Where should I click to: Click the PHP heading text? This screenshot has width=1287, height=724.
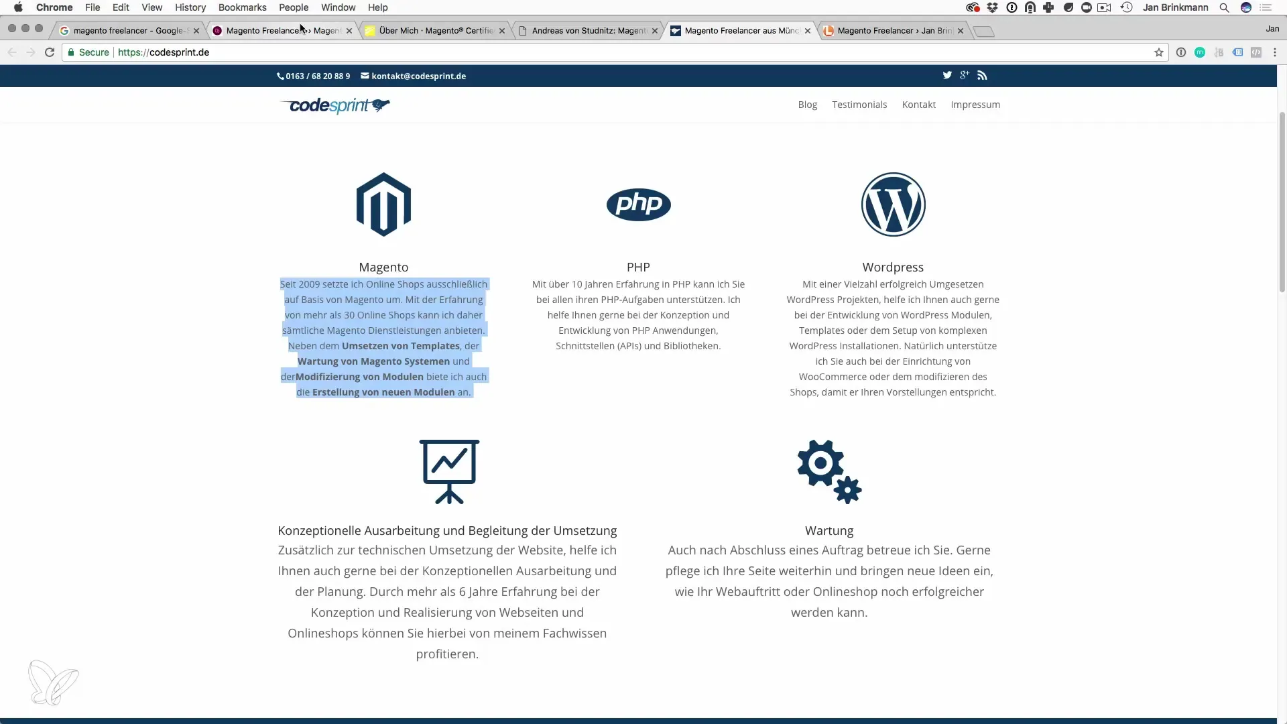638,267
